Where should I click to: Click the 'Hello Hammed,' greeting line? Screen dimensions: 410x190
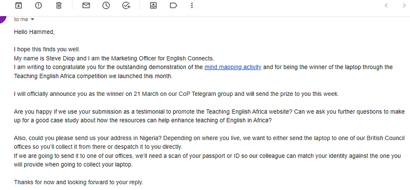34,32
